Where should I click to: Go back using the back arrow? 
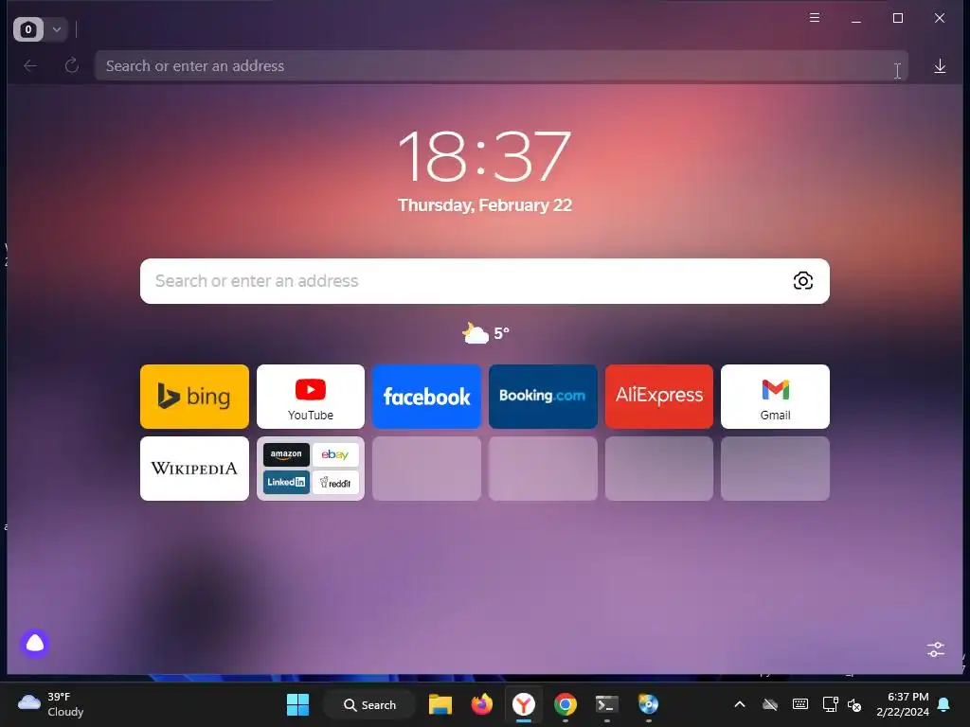pos(29,65)
